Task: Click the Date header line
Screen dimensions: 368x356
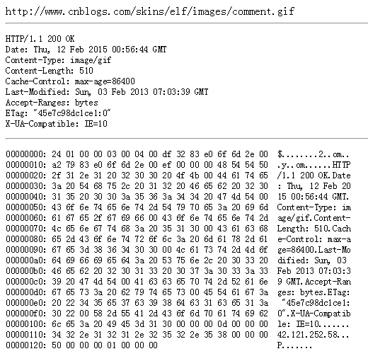Action: click(86, 50)
